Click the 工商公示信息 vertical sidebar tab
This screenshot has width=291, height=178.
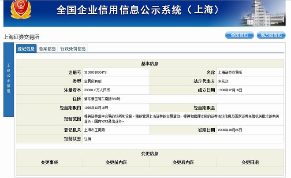(8, 80)
